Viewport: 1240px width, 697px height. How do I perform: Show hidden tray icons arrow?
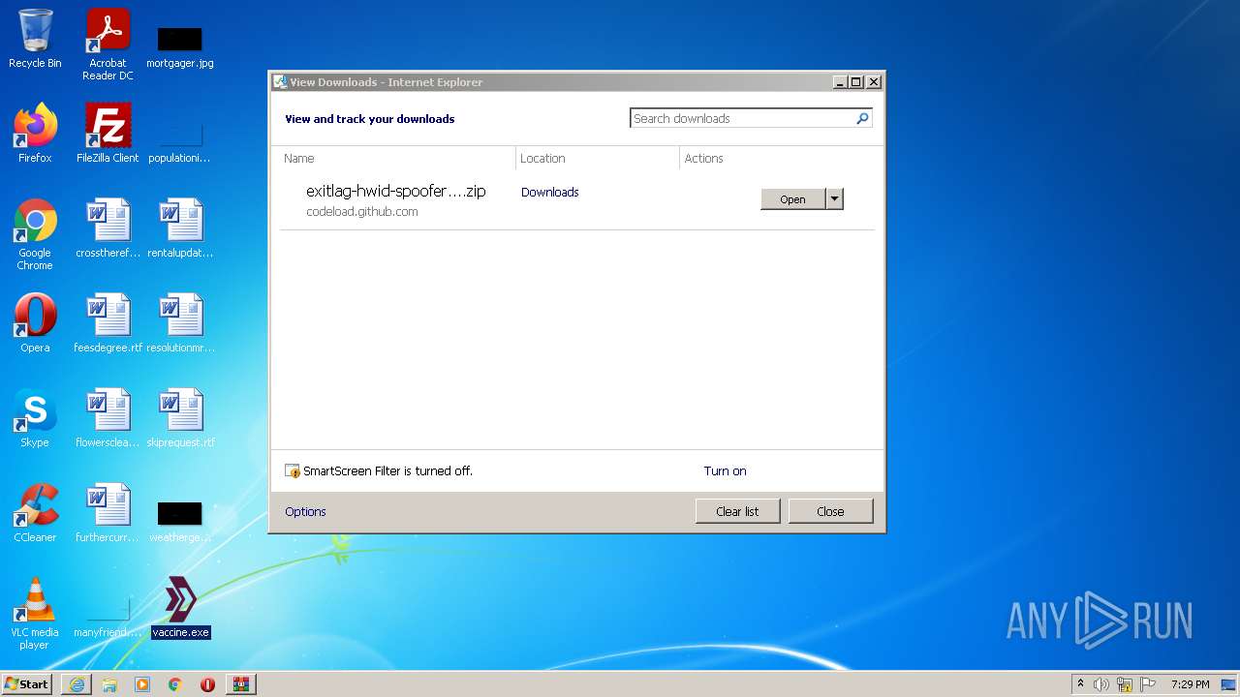(1080, 684)
